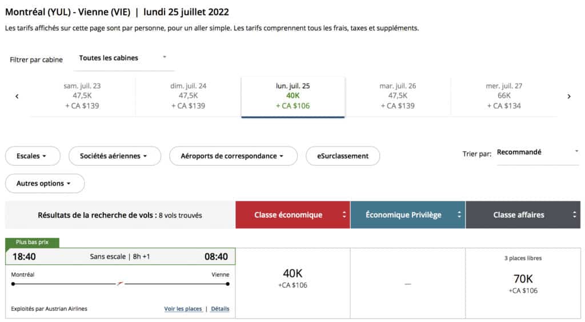Select the sam. juil. 23 date tab
Screen dimensions: 585x322
pyautogui.click(x=82, y=96)
